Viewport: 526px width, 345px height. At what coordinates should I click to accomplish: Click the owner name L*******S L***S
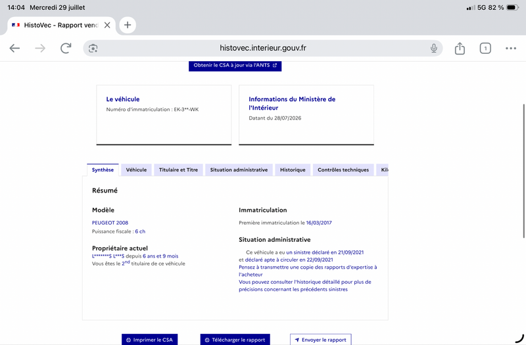click(x=108, y=256)
